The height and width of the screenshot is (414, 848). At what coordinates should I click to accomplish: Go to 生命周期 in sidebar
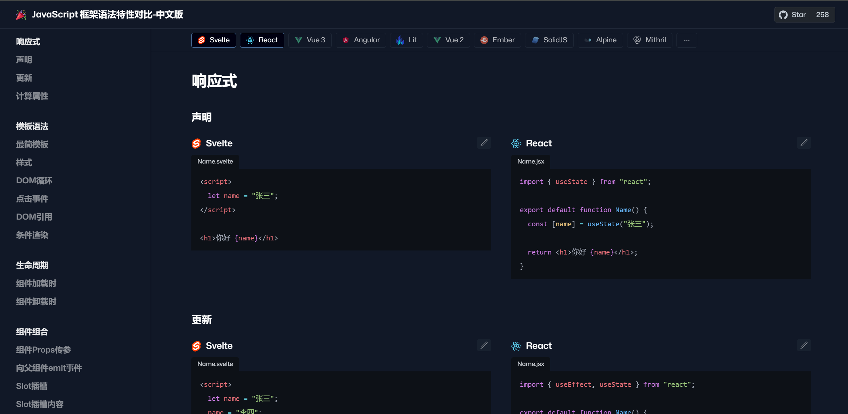(x=32, y=265)
